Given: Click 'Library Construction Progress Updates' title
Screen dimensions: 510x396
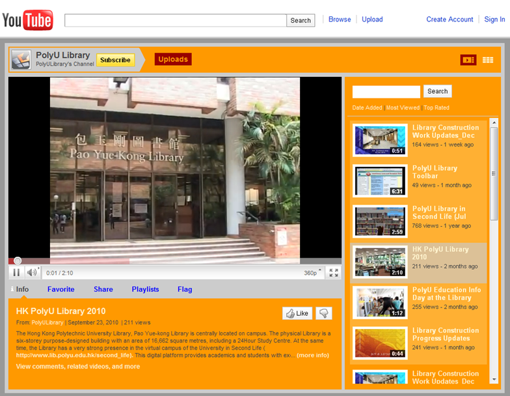Looking at the screenshot, I should [446, 335].
